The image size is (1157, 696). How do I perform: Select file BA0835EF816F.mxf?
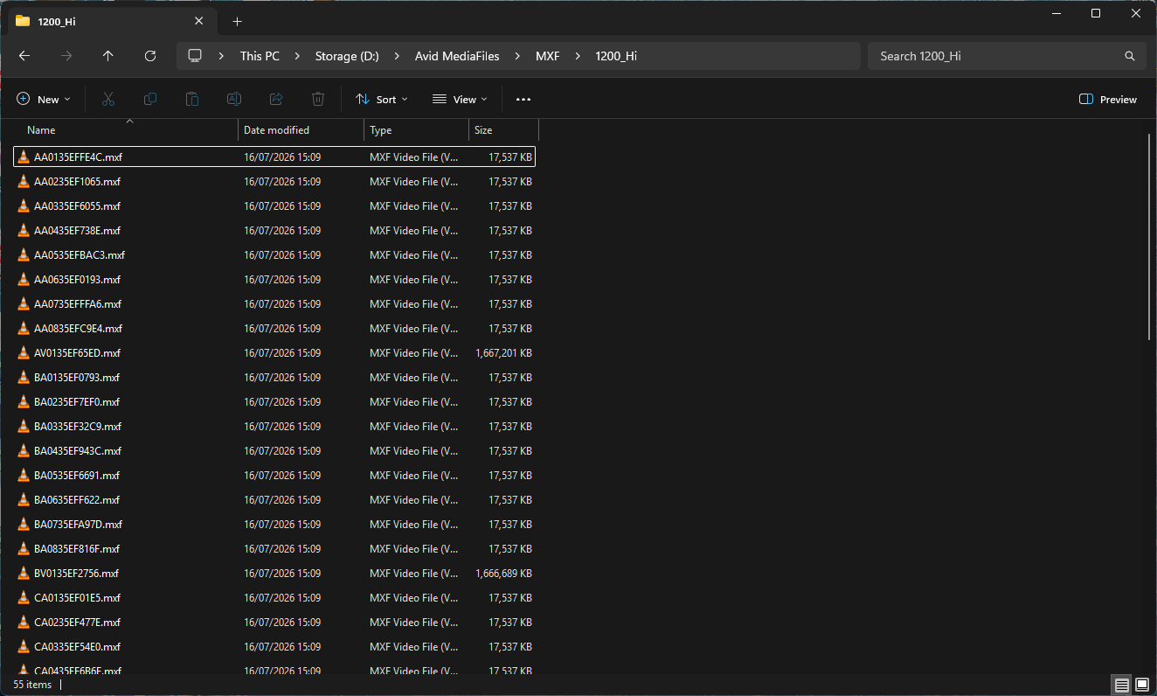274,549
